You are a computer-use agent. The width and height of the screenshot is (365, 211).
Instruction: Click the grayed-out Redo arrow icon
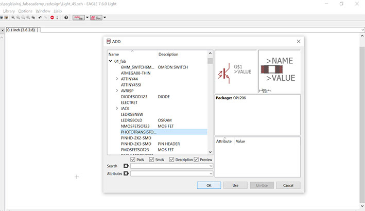point(45,17)
